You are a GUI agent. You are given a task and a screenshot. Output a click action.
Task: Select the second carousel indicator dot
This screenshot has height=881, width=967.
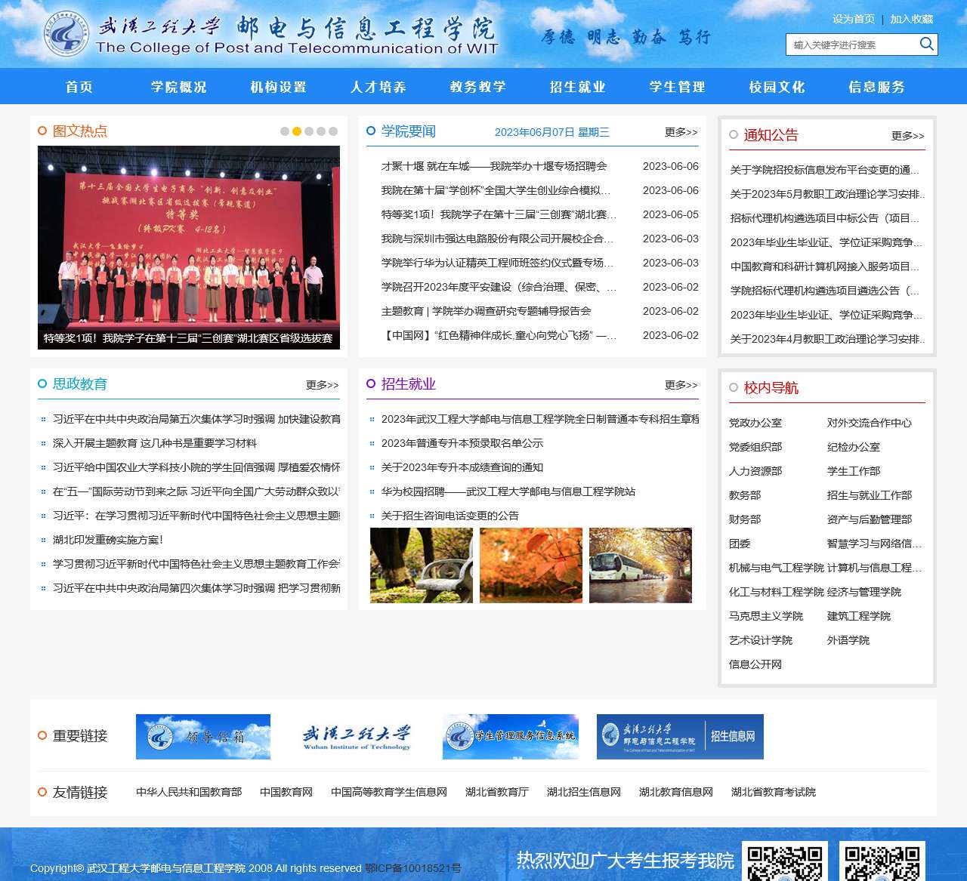click(295, 131)
